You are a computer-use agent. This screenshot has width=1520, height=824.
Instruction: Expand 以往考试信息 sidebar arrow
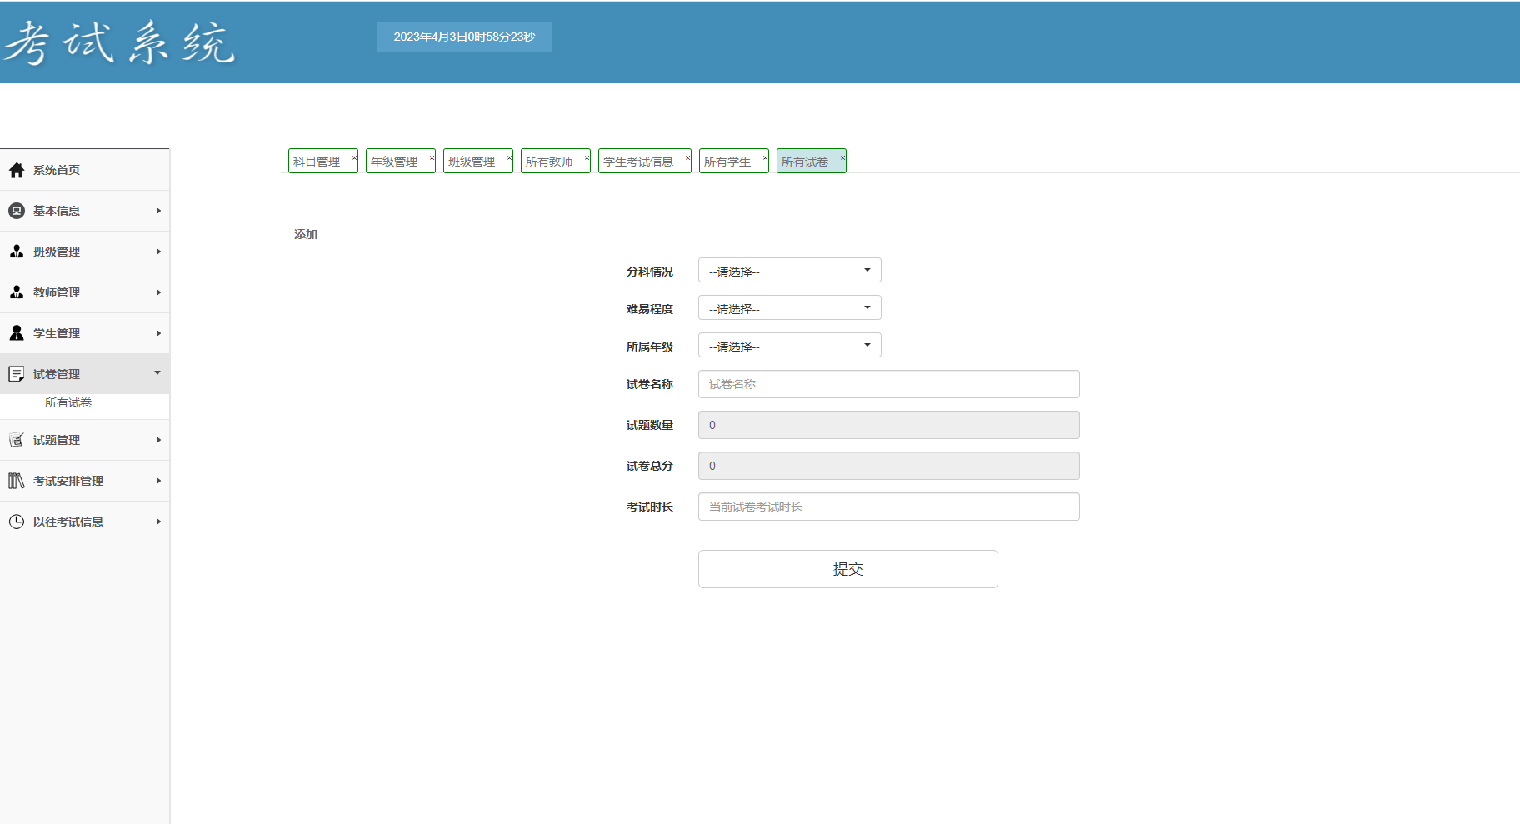tap(158, 522)
